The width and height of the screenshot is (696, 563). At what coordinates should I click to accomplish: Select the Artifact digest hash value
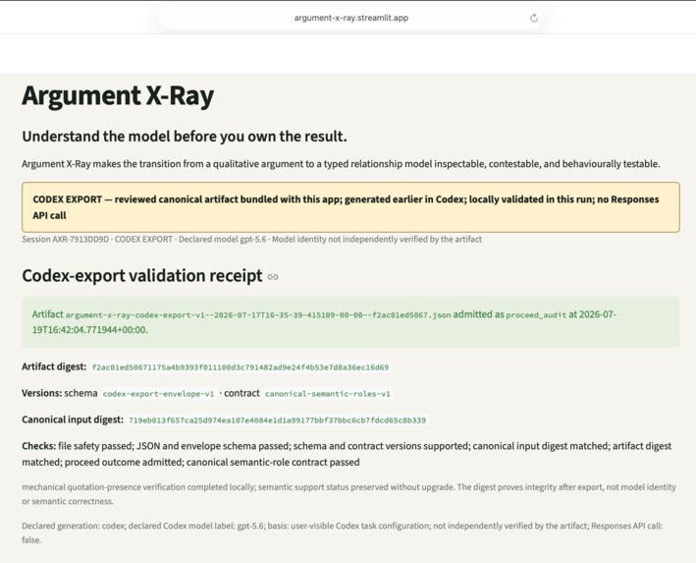(241, 367)
